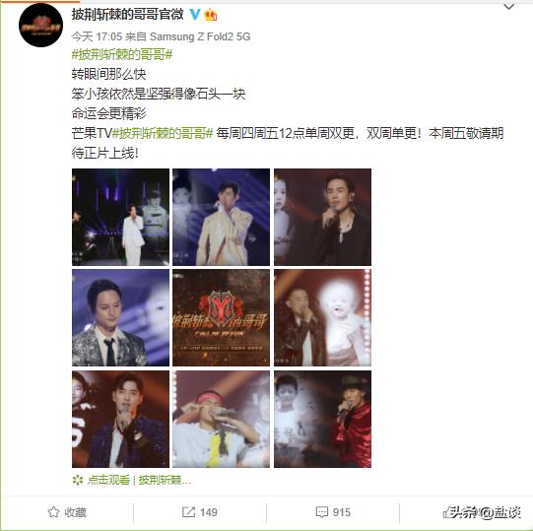Open photo of singer in red jacket
Viewport: 533px width, 531px height.
(322, 419)
